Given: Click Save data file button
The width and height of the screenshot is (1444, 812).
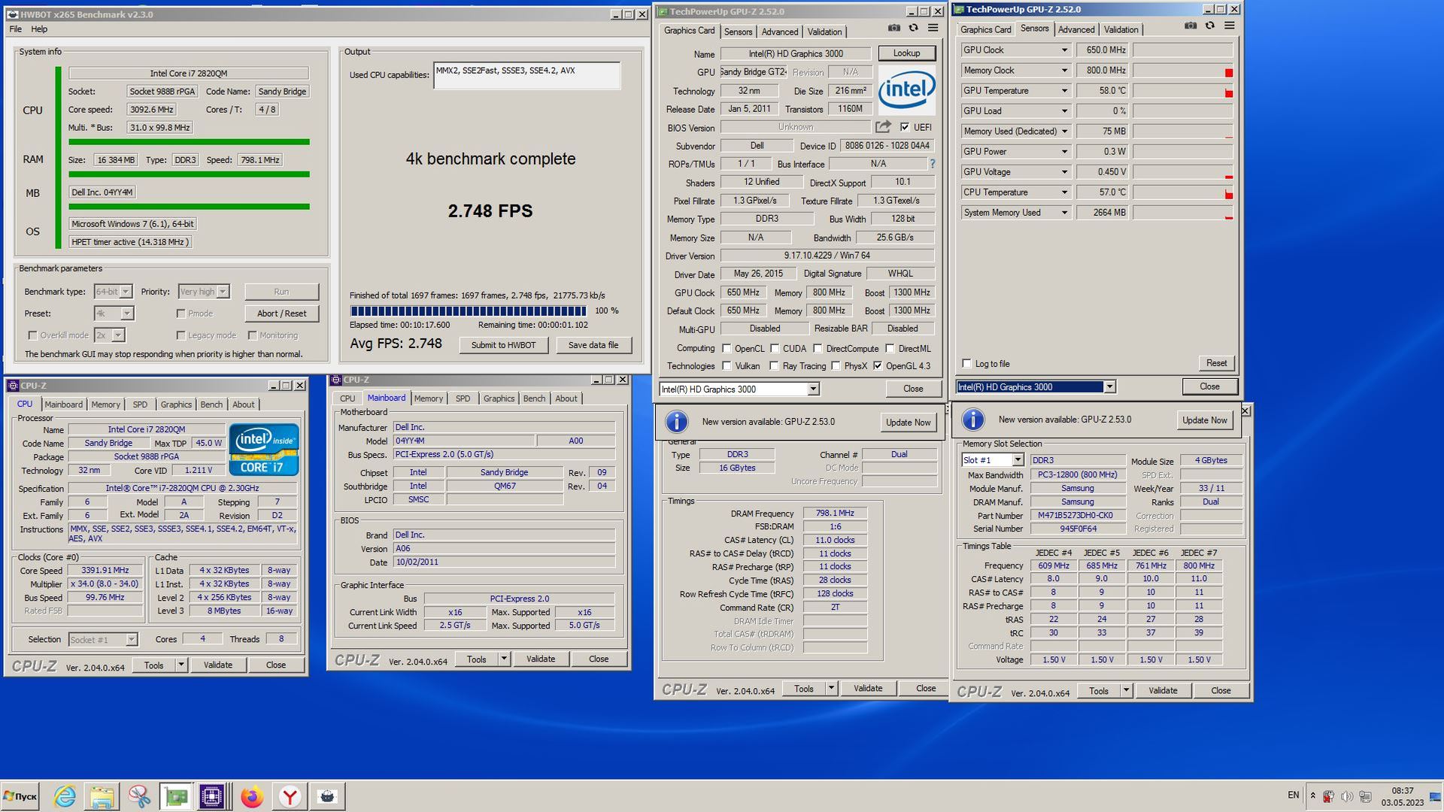Looking at the screenshot, I should 593,345.
